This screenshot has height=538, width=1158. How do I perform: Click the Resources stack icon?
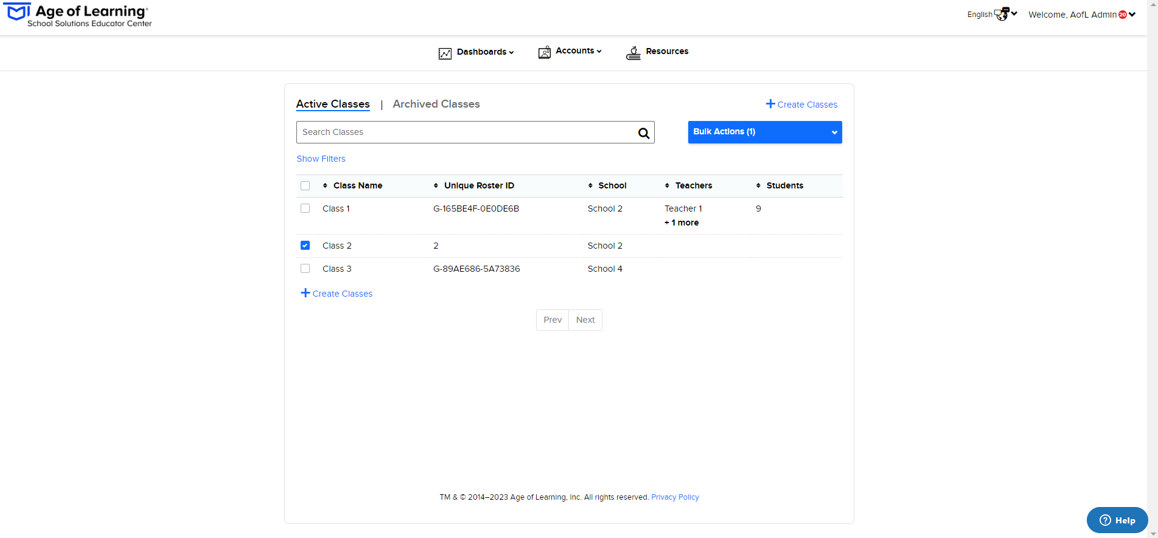tap(633, 53)
